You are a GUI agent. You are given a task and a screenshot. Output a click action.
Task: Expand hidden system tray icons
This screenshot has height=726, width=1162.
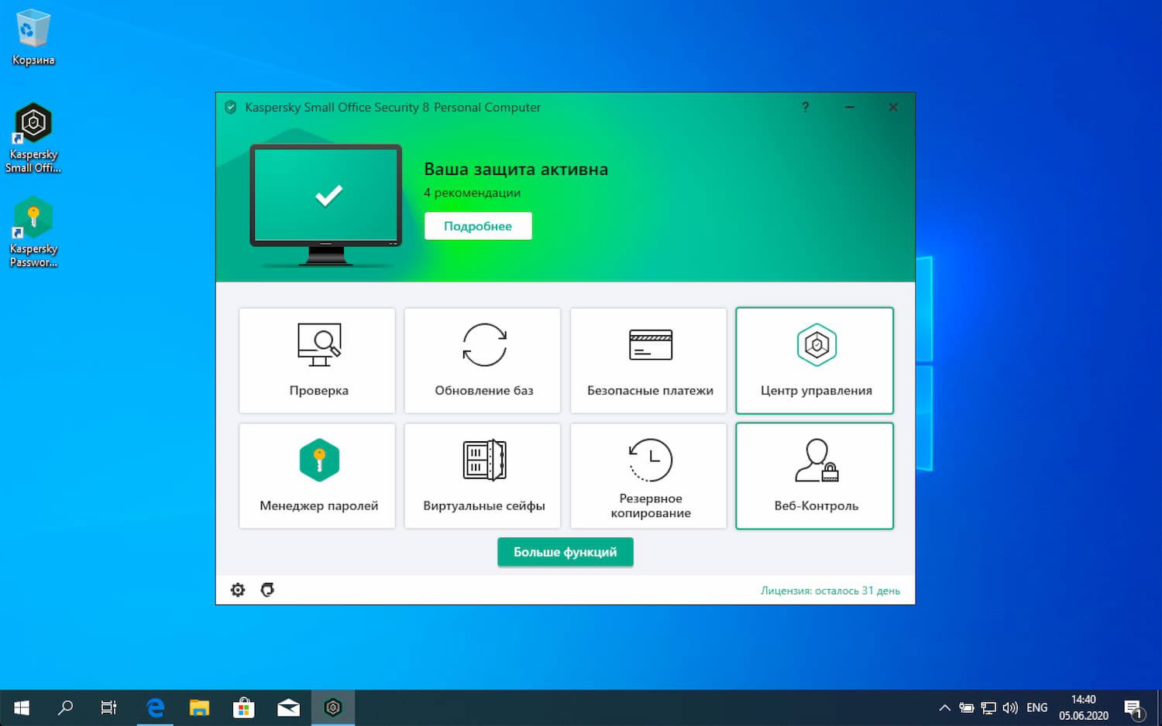click(x=945, y=707)
